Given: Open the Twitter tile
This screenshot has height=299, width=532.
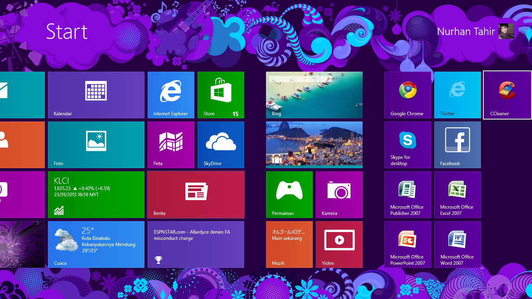Looking at the screenshot, I should tap(458, 95).
